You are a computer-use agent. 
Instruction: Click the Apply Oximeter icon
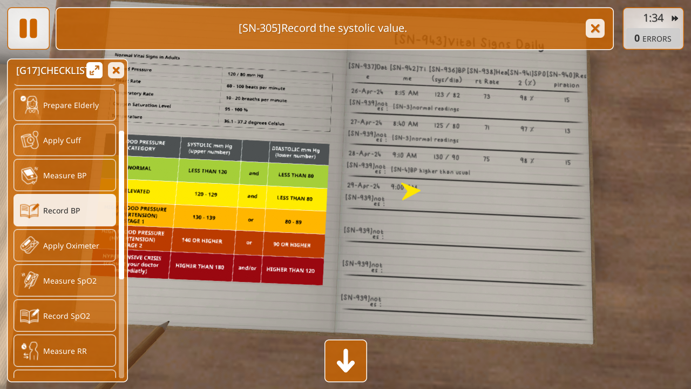pyautogui.click(x=30, y=246)
